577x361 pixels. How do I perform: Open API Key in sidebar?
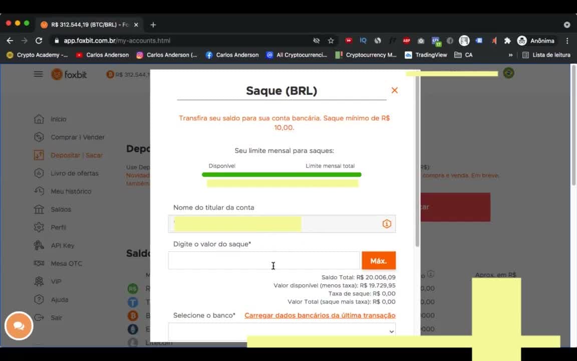click(63, 245)
